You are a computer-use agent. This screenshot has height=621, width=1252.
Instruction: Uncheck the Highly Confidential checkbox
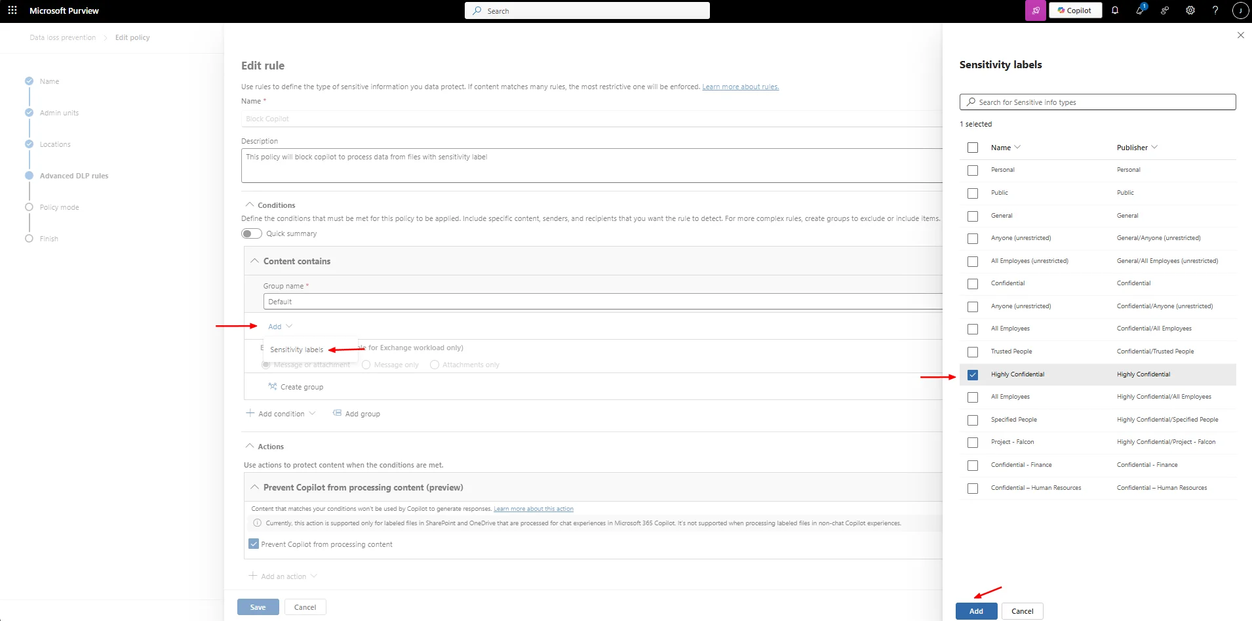tap(973, 375)
